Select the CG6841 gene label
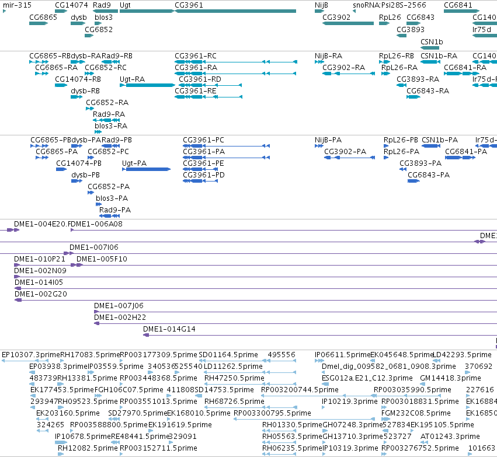The image size is (497, 457). pos(458,5)
